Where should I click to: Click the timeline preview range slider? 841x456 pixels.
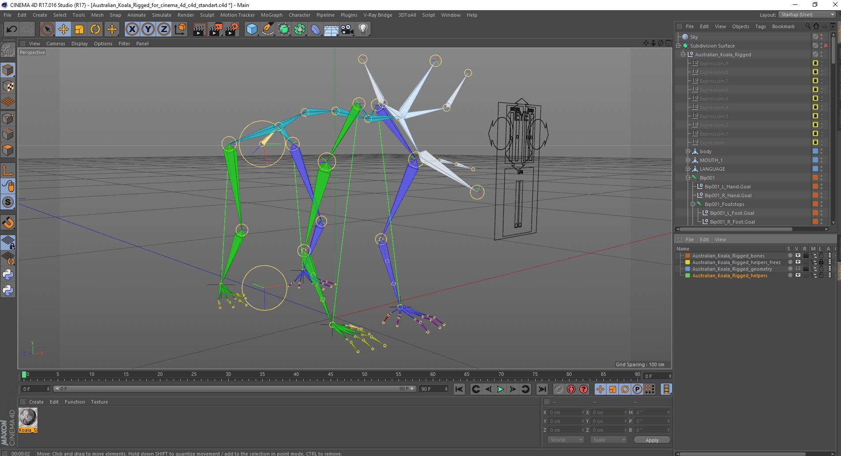coord(234,389)
